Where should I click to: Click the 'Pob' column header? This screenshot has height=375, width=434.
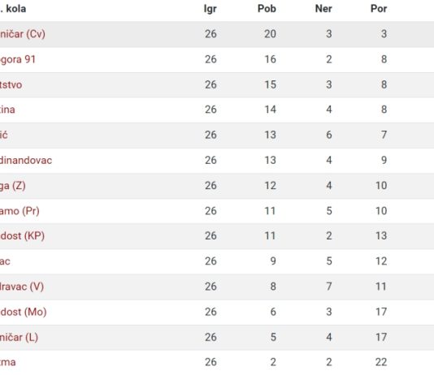point(267,9)
